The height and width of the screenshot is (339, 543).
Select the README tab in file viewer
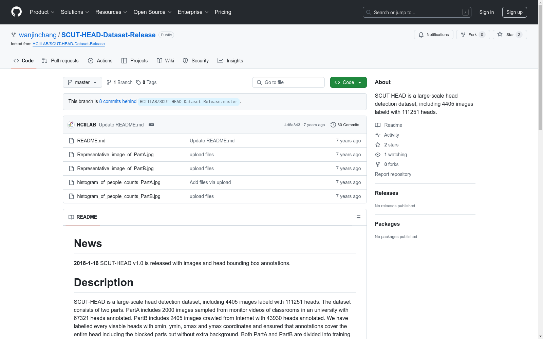pos(83,217)
